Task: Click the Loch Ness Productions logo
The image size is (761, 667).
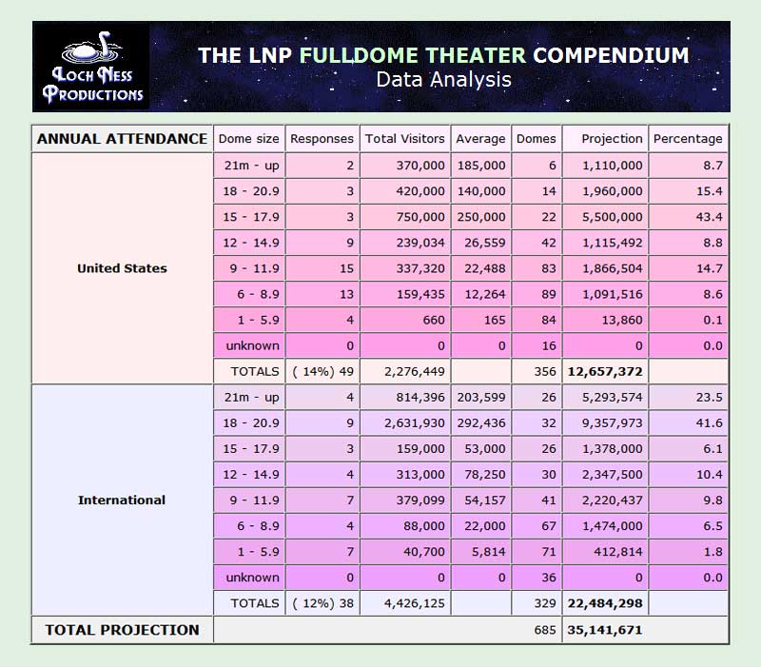Action: coord(91,67)
